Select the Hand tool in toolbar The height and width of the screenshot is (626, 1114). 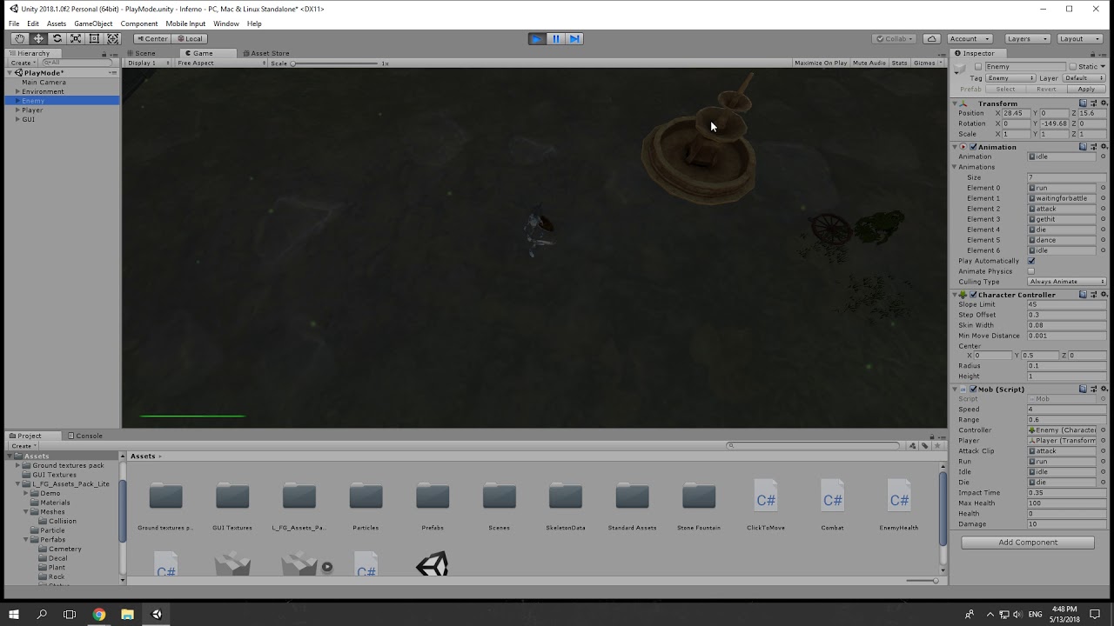pyautogui.click(x=19, y=38)
